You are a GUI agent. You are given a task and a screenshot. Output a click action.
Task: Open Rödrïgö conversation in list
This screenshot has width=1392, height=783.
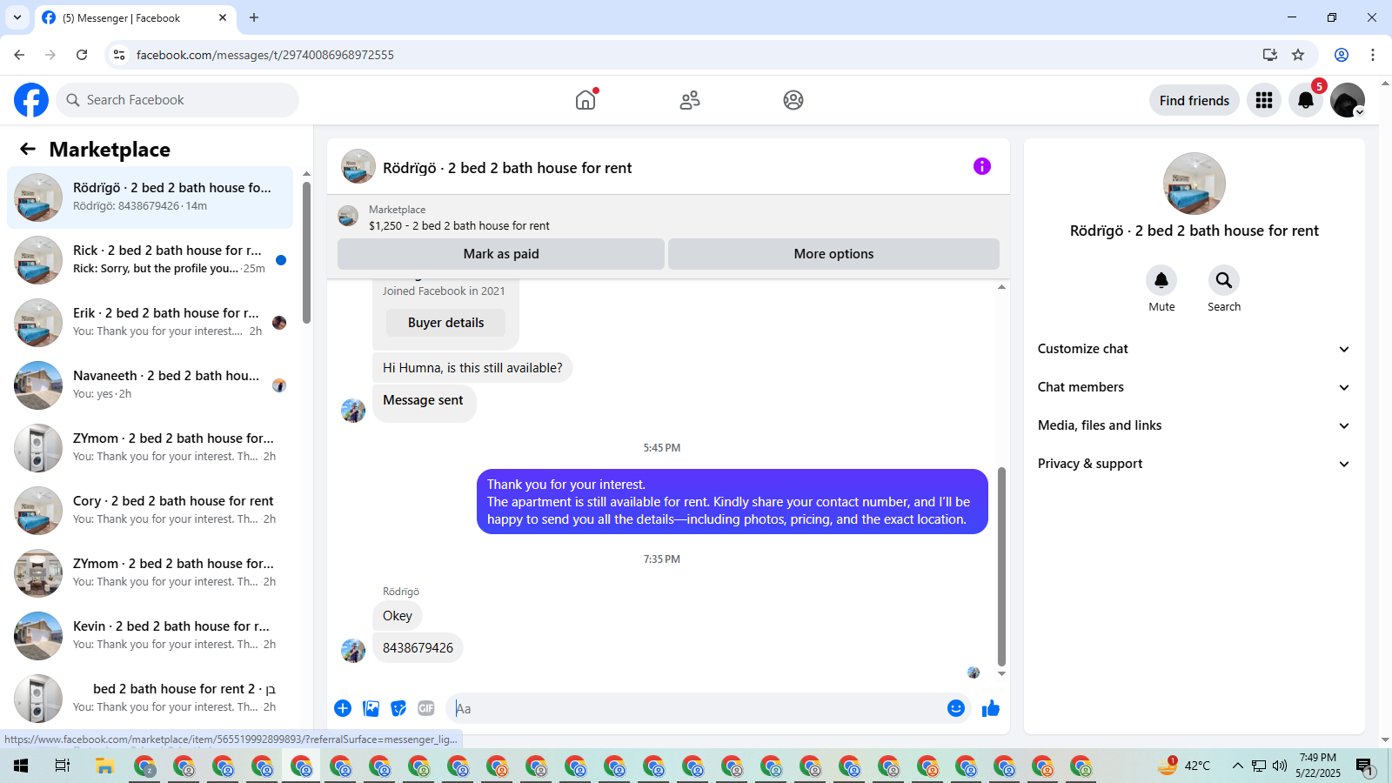pyautogui.click(x=150, y=197)
